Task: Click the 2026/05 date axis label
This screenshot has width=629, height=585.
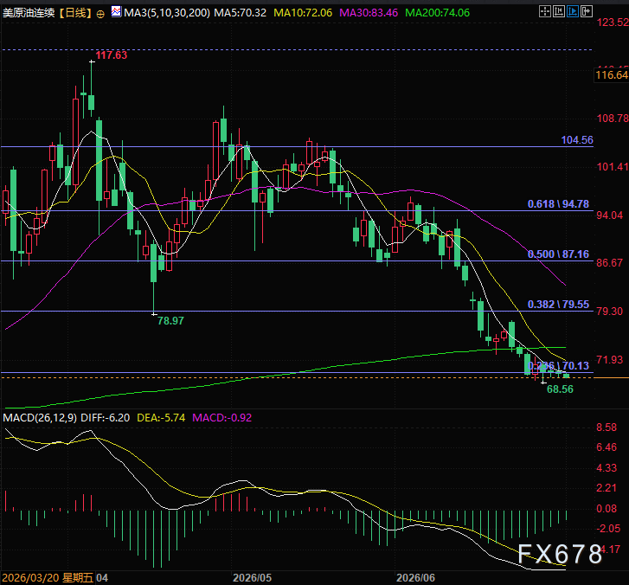Action: pos(252,578)
